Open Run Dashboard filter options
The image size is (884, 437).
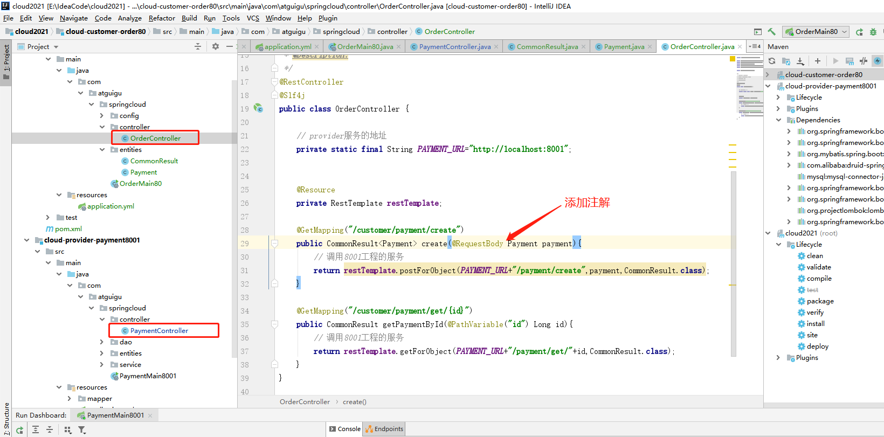coord(82,430)
